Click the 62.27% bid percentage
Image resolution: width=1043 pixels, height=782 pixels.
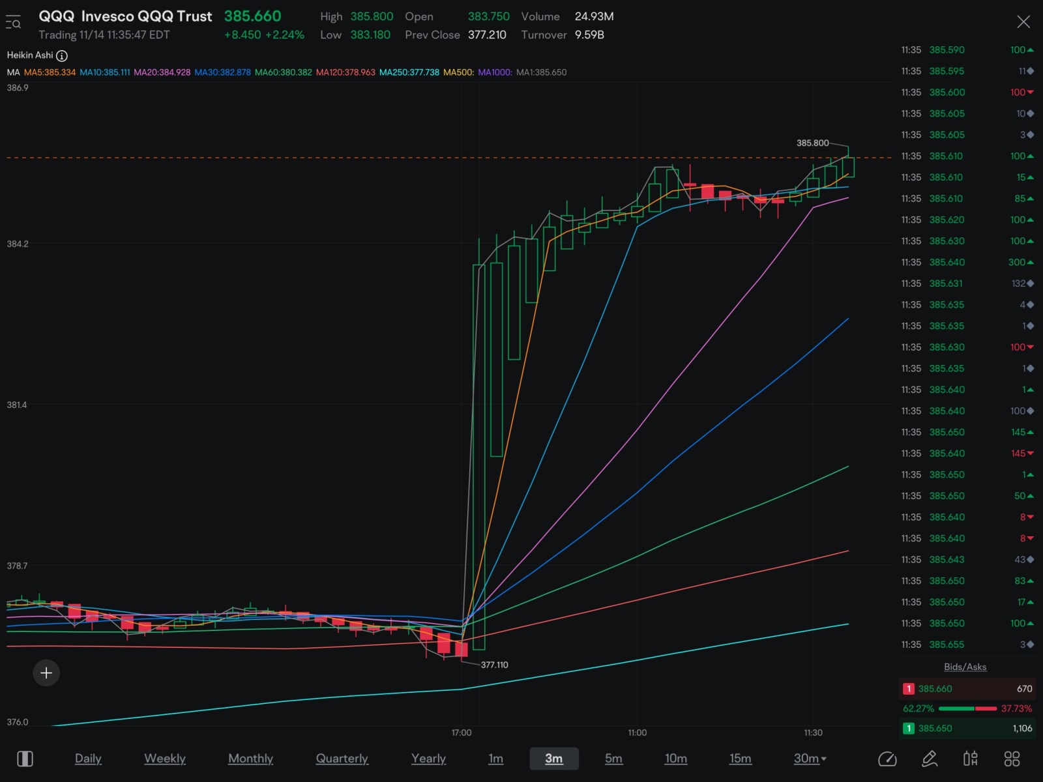click(918, 708)
